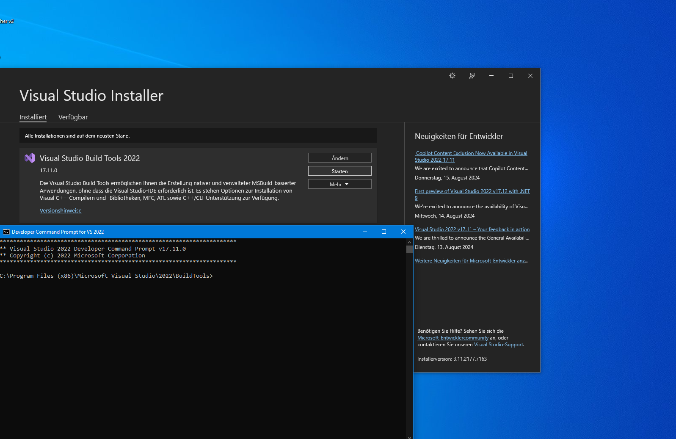Image resolution: width=676 pixels, height=439 pixels.
Task: Expand the Mehr dropdown
Action: (340, 184)
